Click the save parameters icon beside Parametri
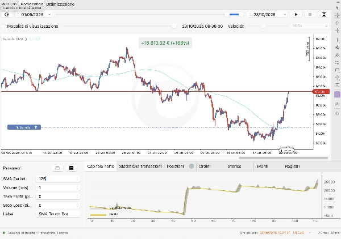The width and height of the screenshot is (341, 239). pyautogui.click(x=71, y=168)
